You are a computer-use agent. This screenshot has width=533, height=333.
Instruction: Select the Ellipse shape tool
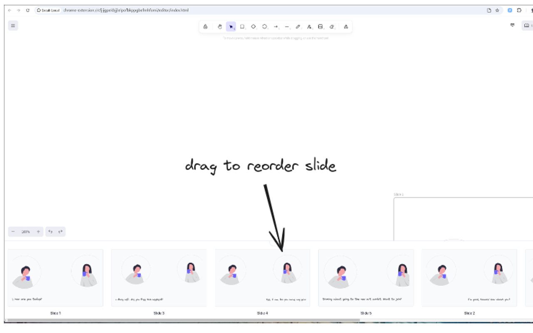[x=265, y=27]
